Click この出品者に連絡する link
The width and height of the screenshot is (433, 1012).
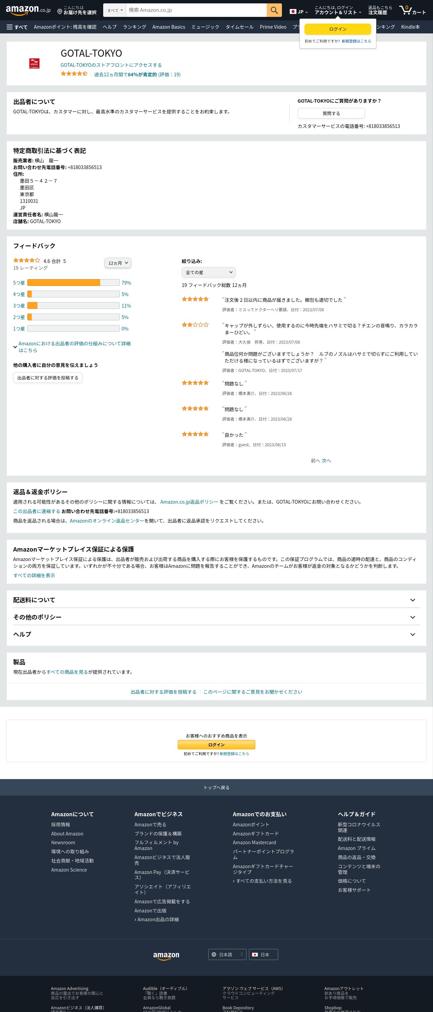(x=36, y=511)
